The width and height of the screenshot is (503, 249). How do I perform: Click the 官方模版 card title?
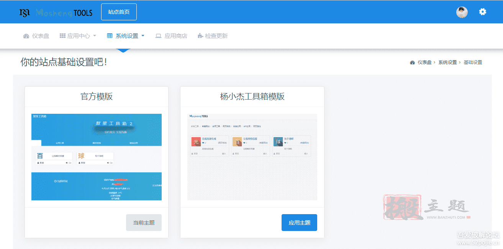tap(97, 97)
